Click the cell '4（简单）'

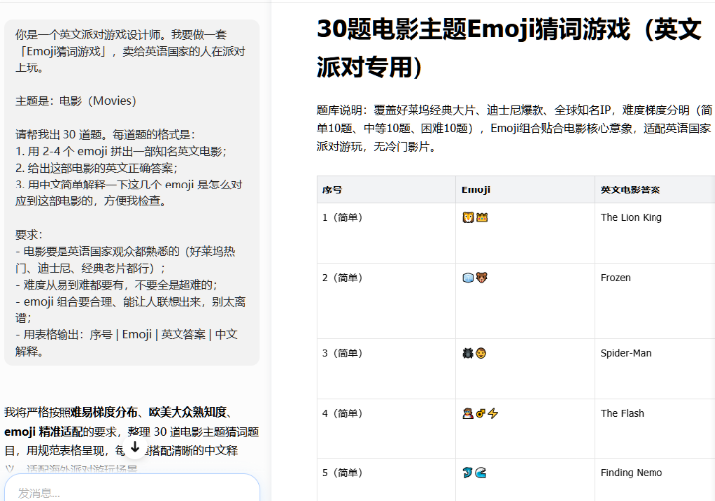tap(386, 429)
